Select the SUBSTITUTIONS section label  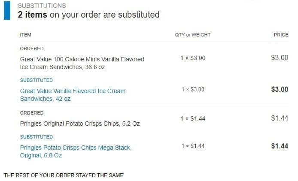[x=42, y=6]
